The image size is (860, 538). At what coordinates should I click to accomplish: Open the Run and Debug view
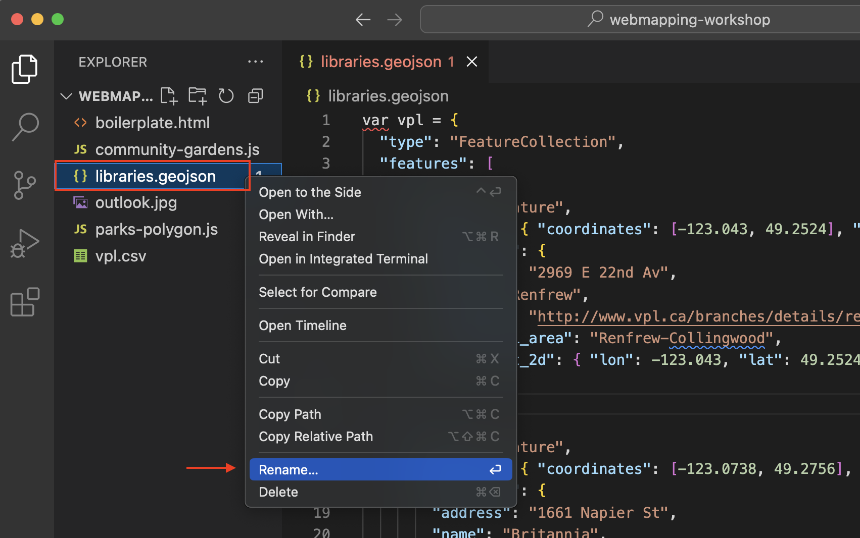pos(25,243)
